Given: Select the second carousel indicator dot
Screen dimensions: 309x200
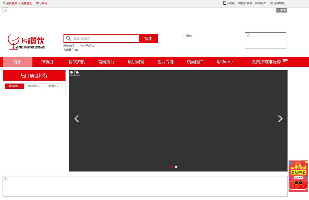Looking at the screenshot, I should point(176,167).
